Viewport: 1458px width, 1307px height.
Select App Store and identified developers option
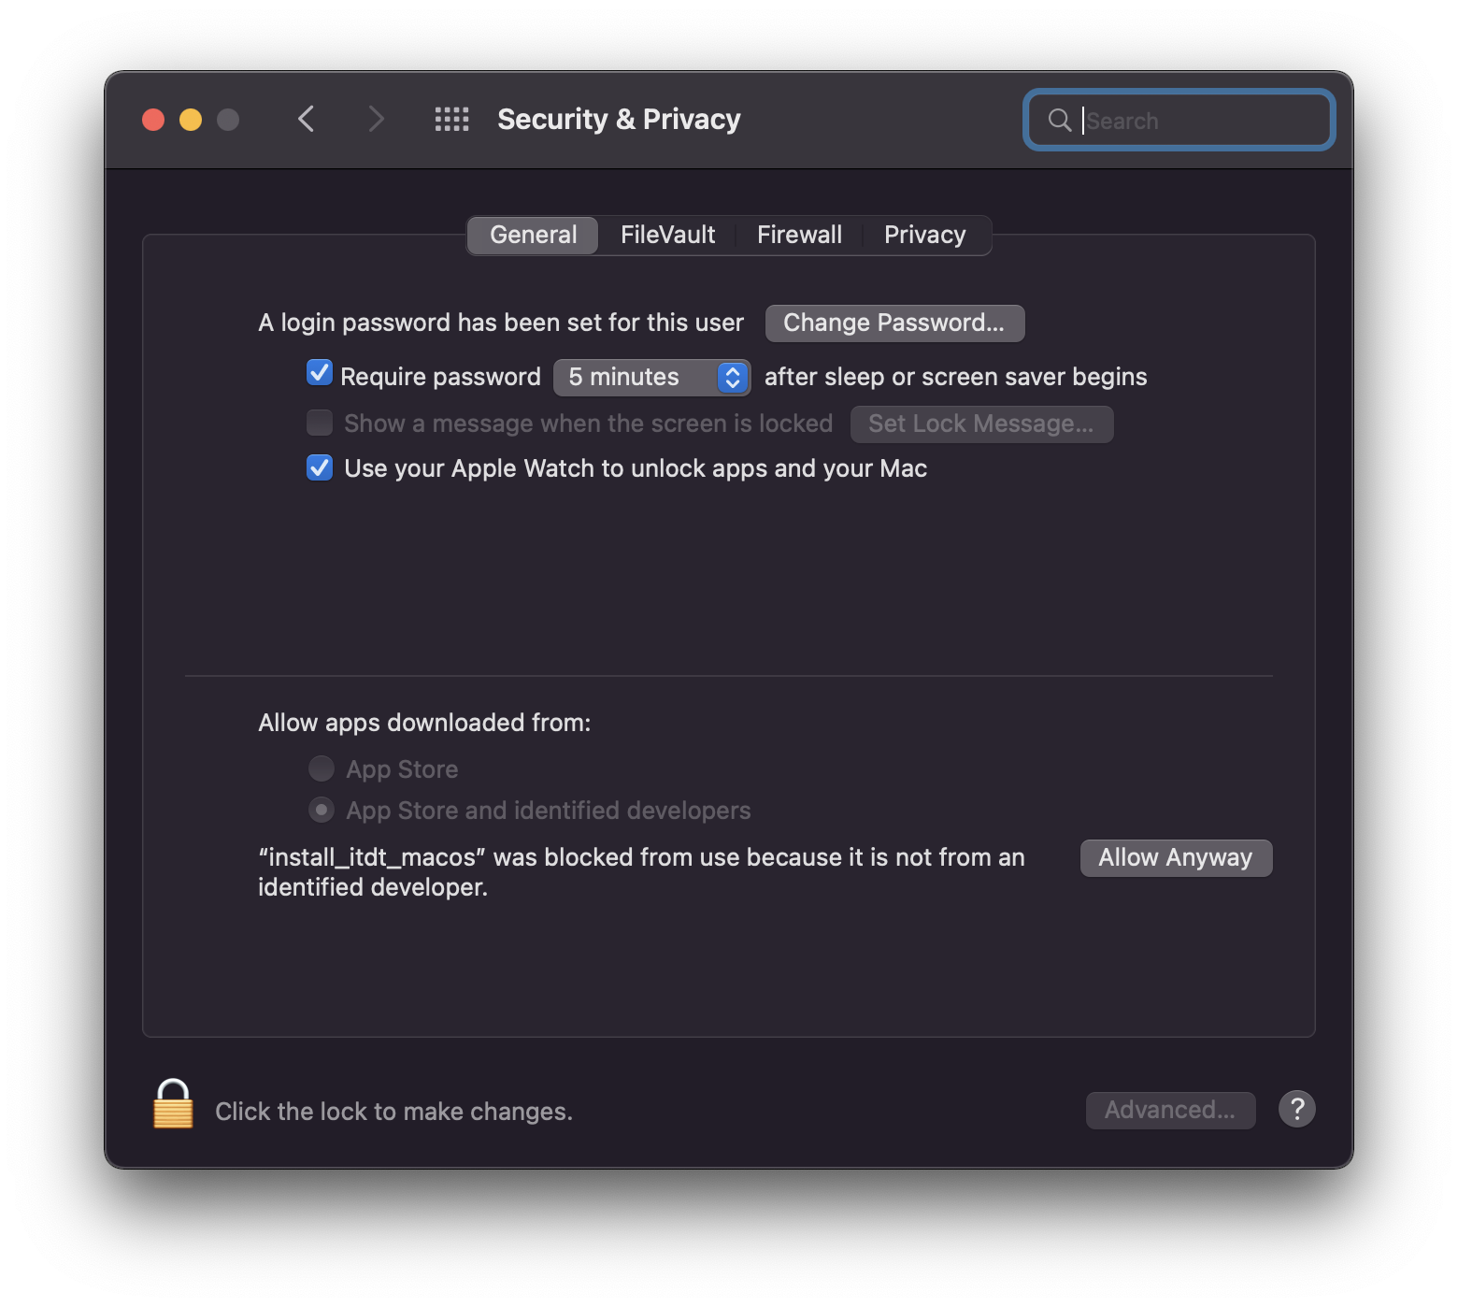coord(322,810)
